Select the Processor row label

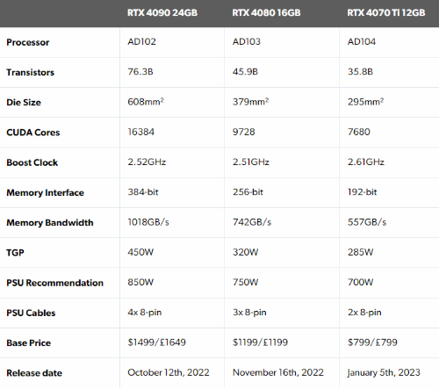tap(28, 42)
